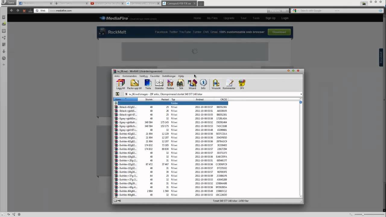The image size is (386, 217).
Task: Click the Virussök scan icon
Action: pos(216,84)
